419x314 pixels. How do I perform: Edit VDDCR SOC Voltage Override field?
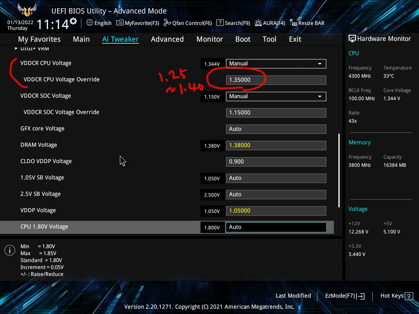point(276,113)
